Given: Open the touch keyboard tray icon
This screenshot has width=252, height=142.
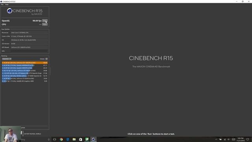Looking at the screenshot, I should click(233, 139).
